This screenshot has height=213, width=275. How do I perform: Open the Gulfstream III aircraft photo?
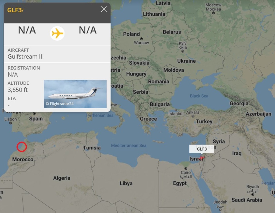click(x=75, y=94)
